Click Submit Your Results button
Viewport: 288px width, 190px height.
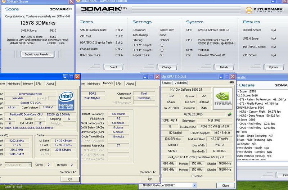[38, 54]
